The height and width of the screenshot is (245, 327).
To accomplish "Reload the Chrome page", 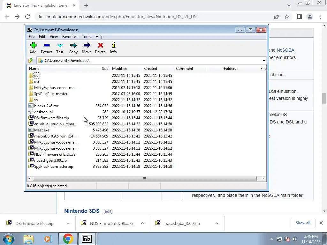I will 27,17.
